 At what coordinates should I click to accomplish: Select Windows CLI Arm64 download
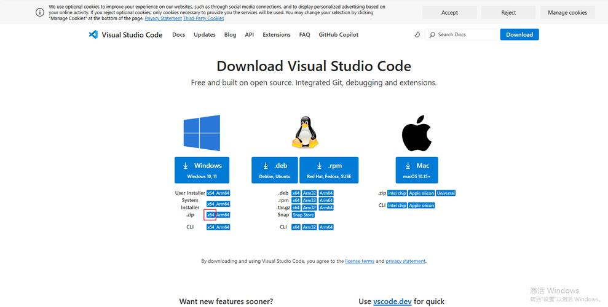click(223, 227)
